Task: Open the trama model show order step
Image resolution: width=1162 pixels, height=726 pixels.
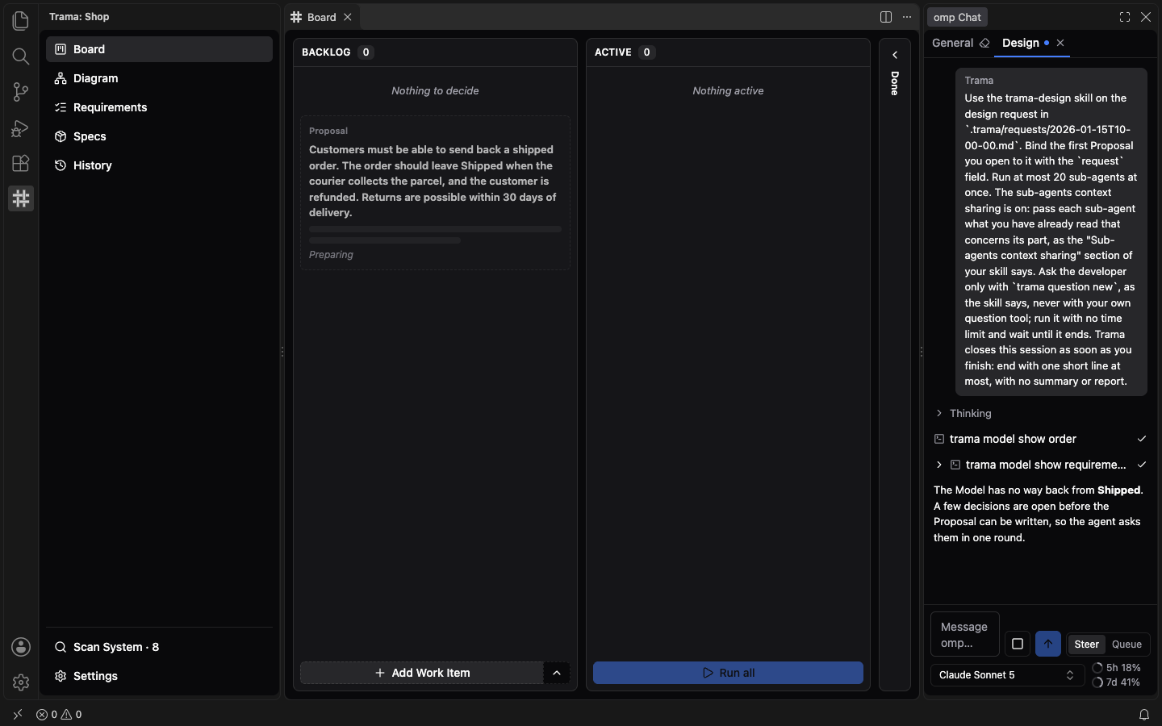Action: pyautogui.click(x=1040, y=439)
